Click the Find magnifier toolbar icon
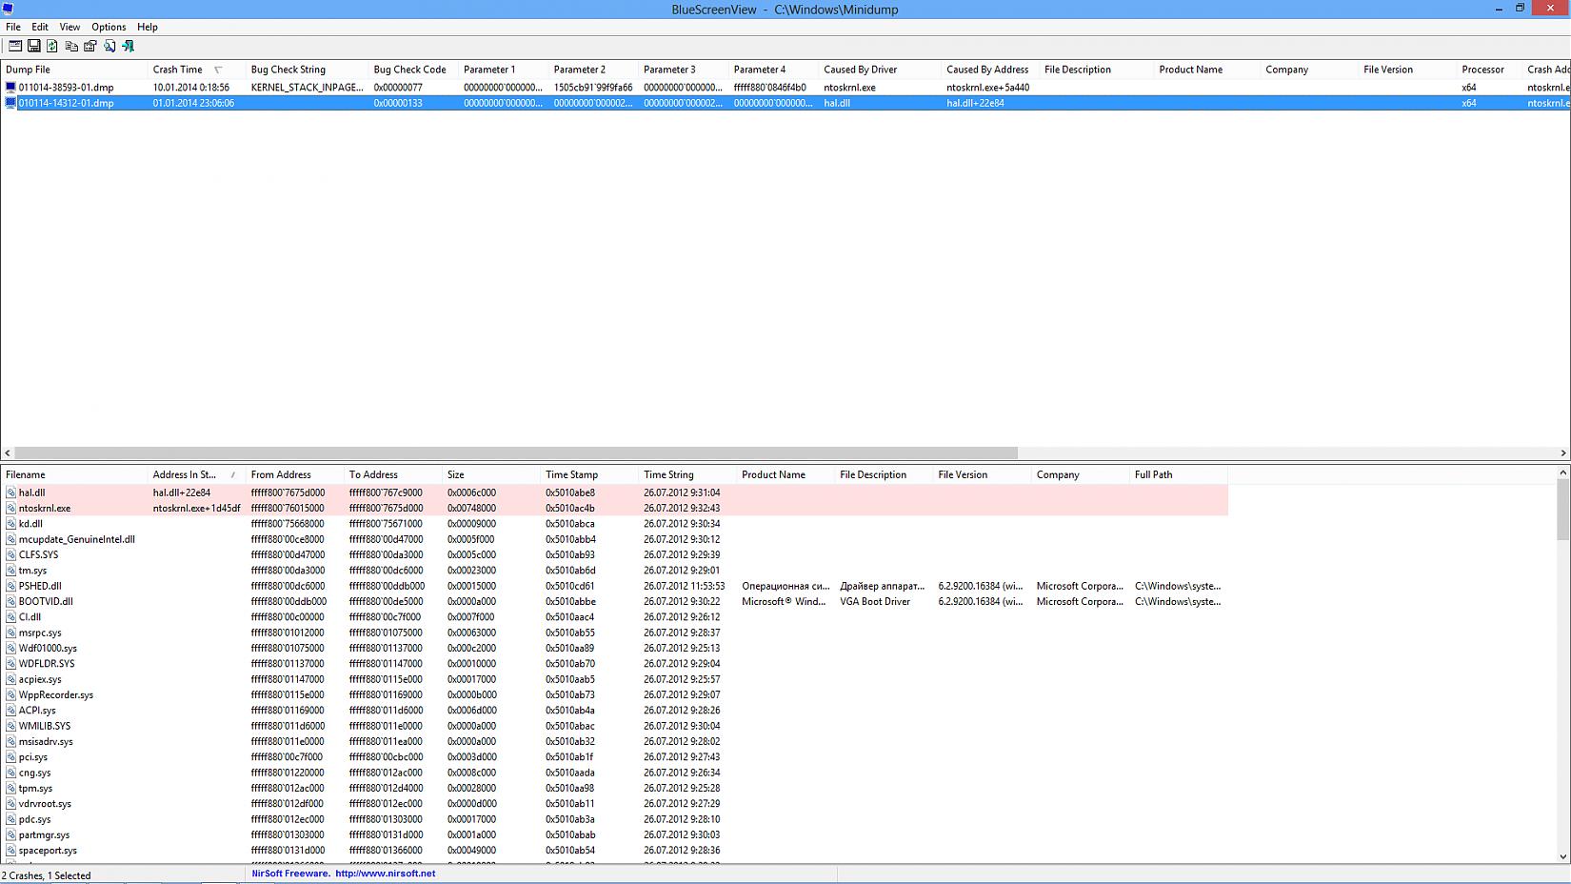The image size is (1571, 884). tap(109, 46)
